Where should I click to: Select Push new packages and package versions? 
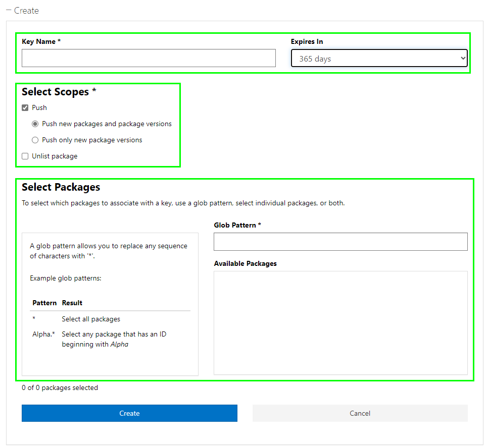click(x=35, y=124)
